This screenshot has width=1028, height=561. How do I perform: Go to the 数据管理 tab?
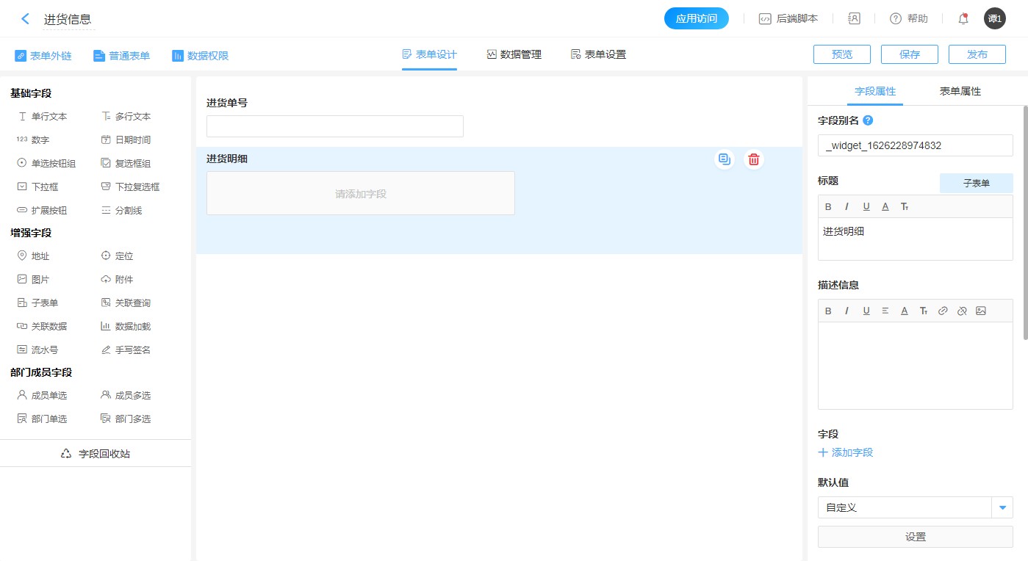(514, 54)
